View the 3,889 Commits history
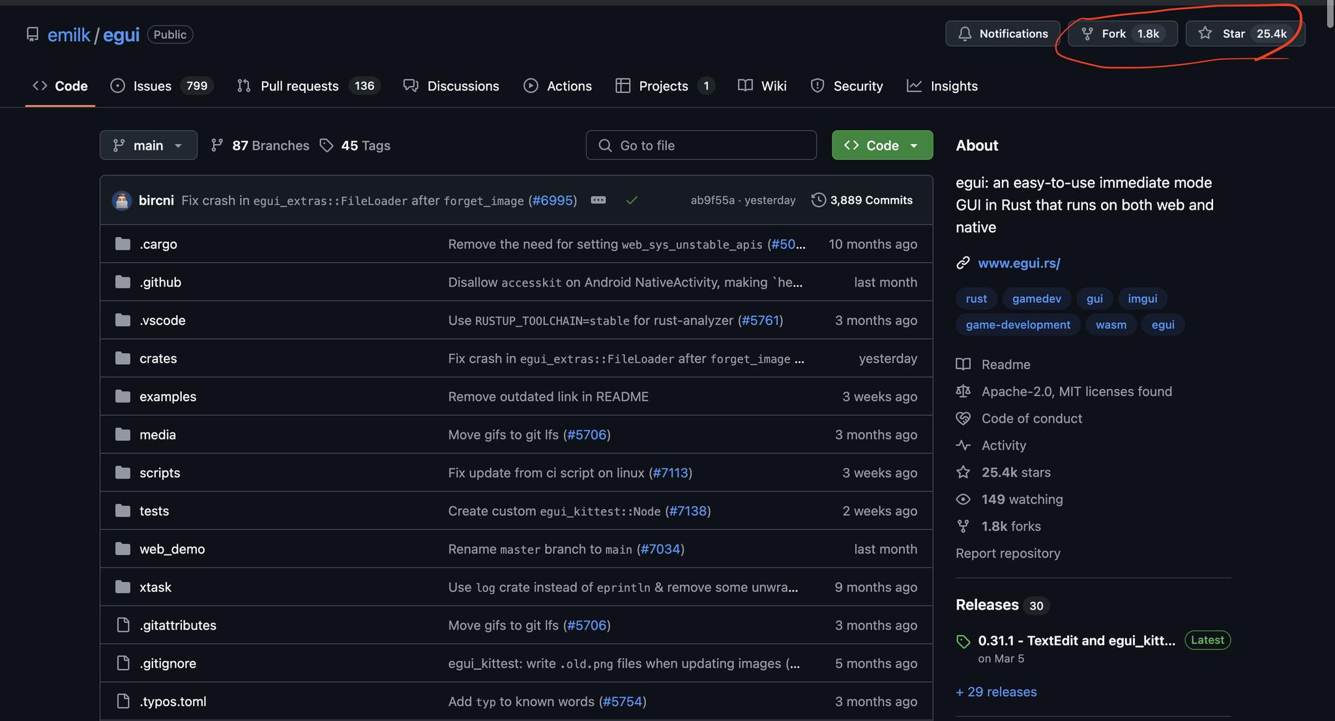 click(862, 201)
